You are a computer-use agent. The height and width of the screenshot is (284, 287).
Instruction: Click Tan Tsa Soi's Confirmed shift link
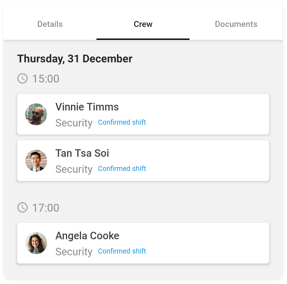tap(122, 169)
